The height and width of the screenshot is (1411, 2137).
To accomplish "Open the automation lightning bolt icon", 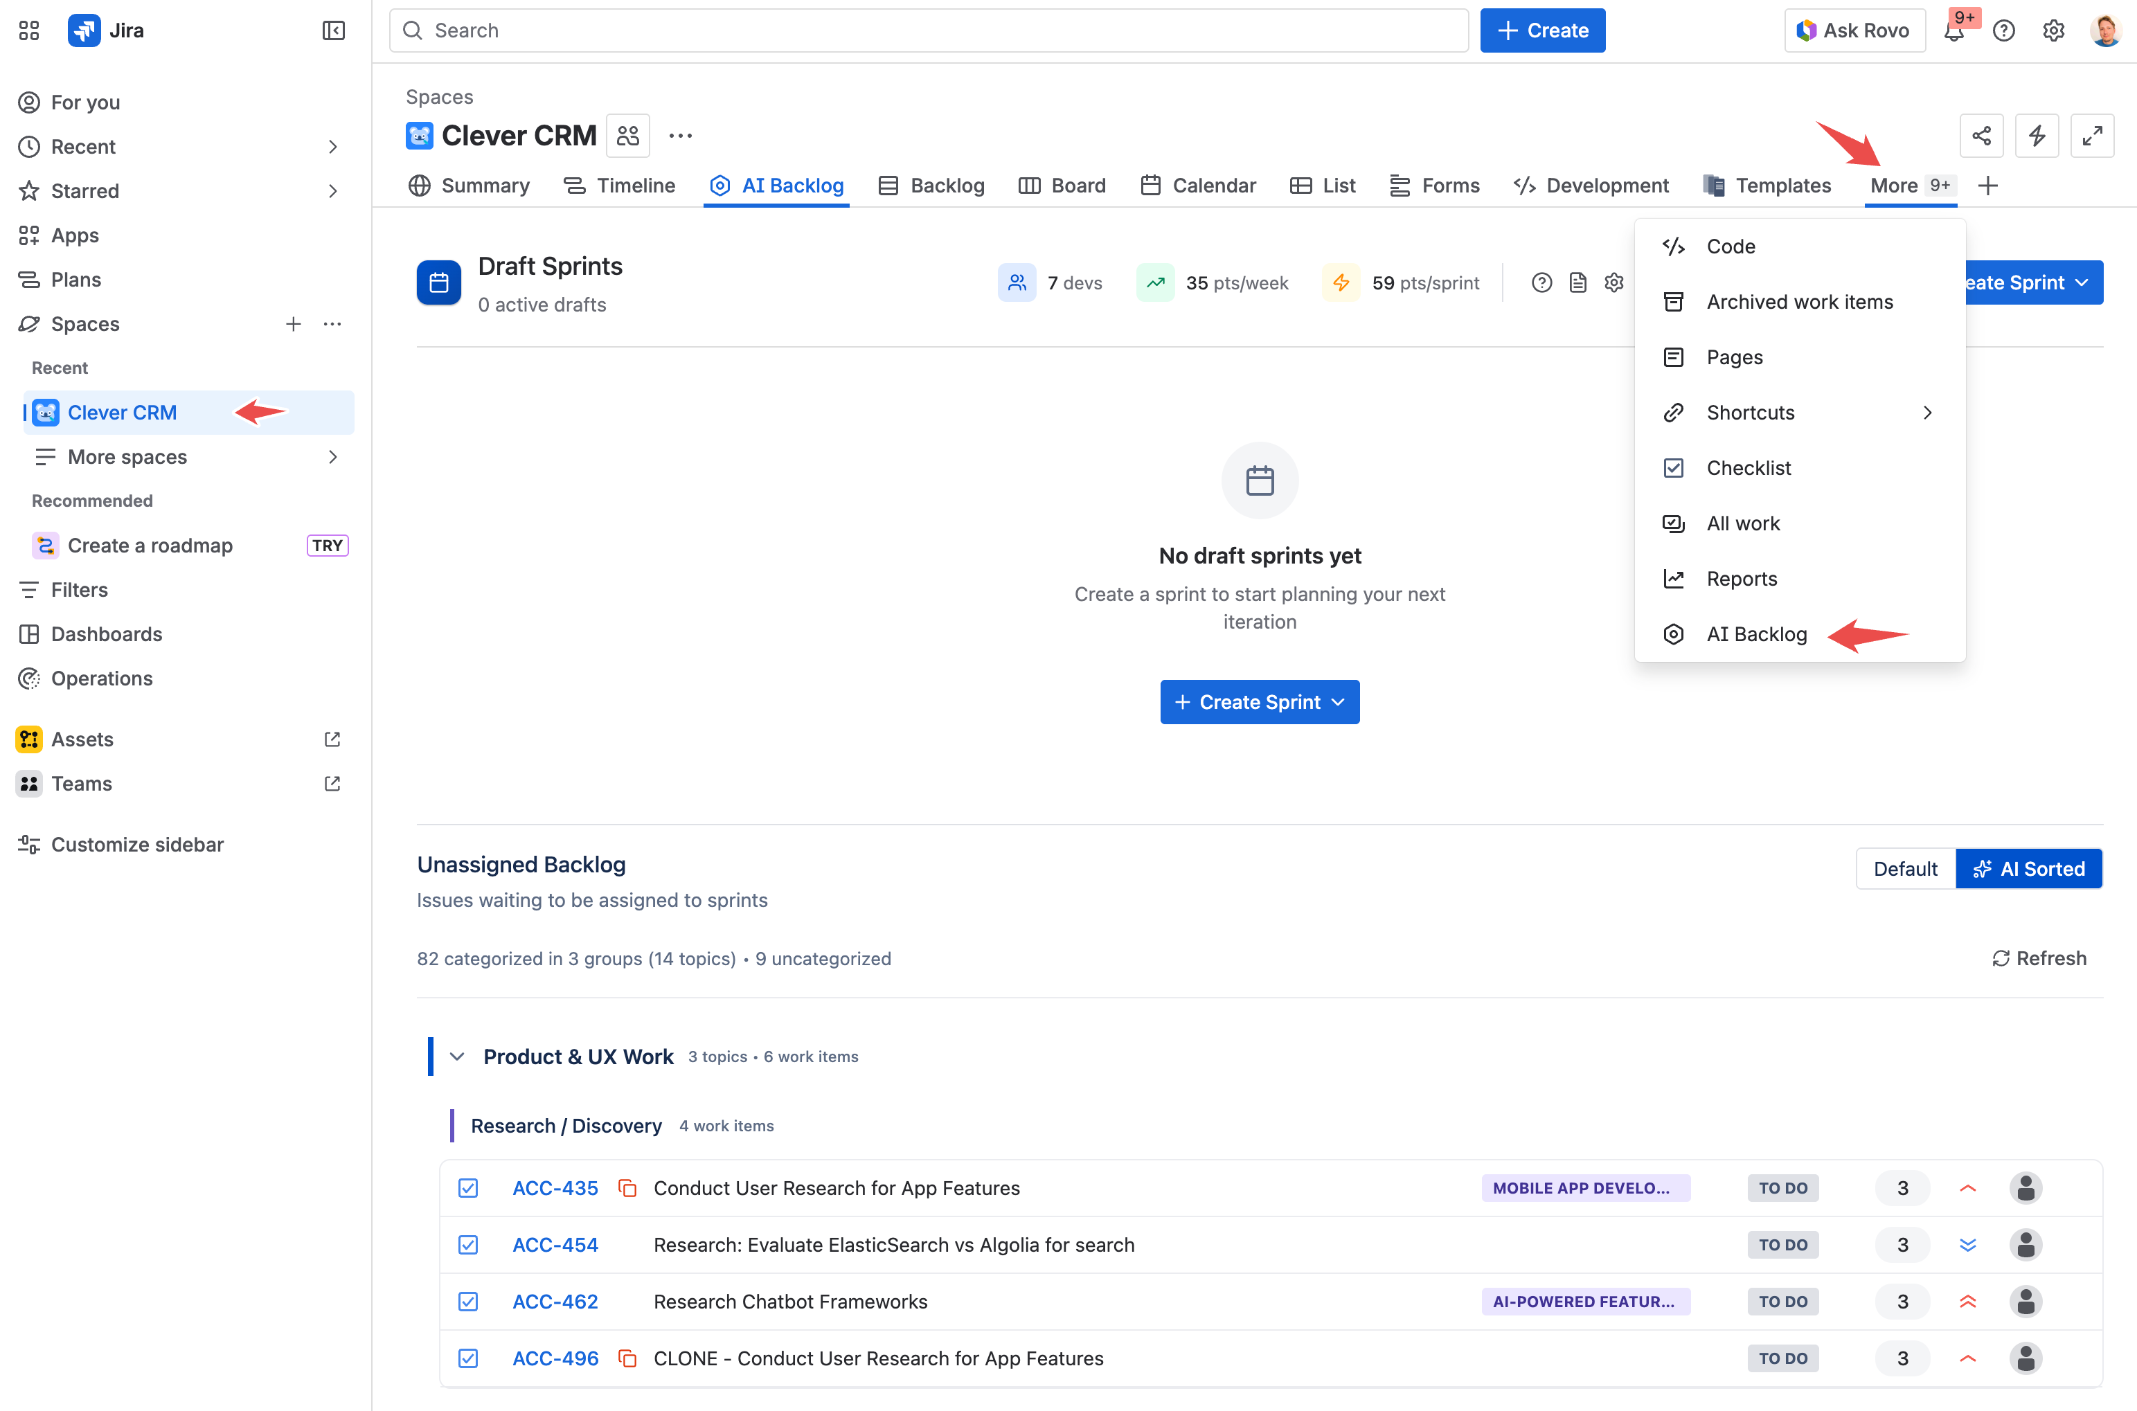I will [x=2036, y=136].
